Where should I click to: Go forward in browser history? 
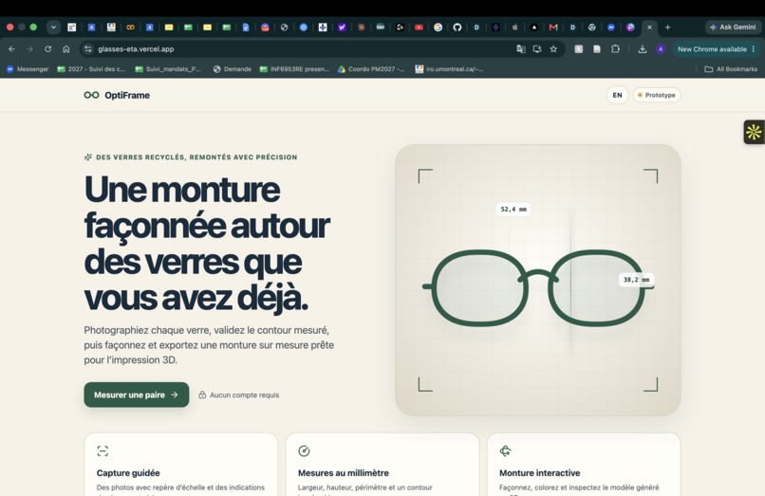click(29, 48)
